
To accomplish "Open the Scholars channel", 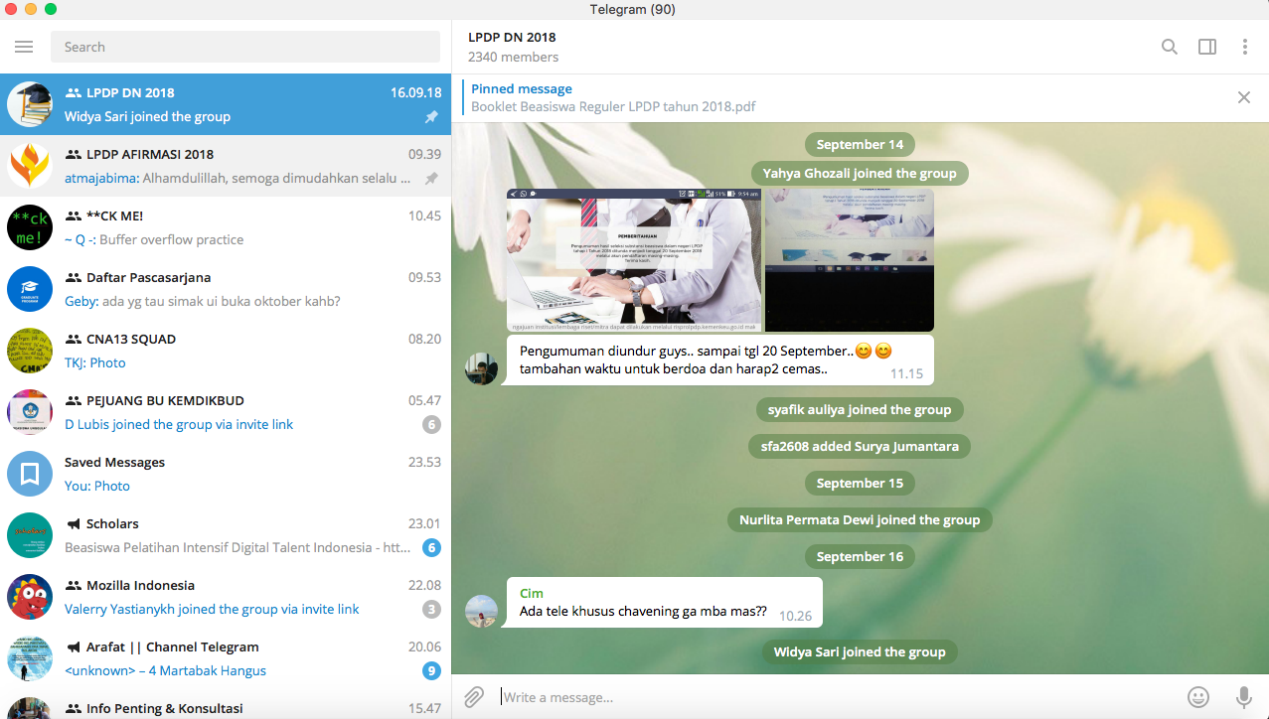I will click(x=226, y=535).
